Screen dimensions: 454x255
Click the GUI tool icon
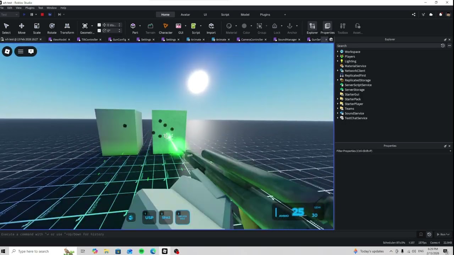click(x=178, y=26)
